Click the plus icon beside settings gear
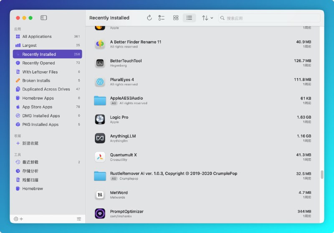The width and height of the screenshot is (334, 233). pos(21,219)
